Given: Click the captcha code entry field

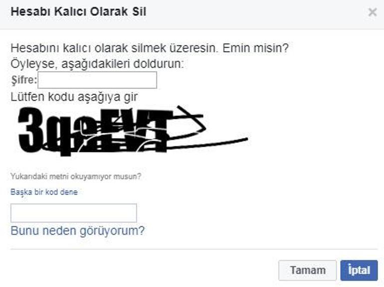Looking at the screenshot, I should click(73, 213).
